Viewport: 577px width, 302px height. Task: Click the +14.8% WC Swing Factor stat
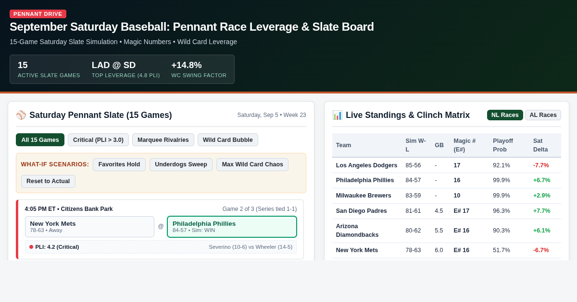point(199,70)
